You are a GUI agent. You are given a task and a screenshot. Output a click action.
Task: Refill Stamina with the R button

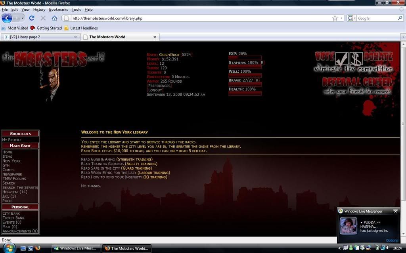point(262,62)
